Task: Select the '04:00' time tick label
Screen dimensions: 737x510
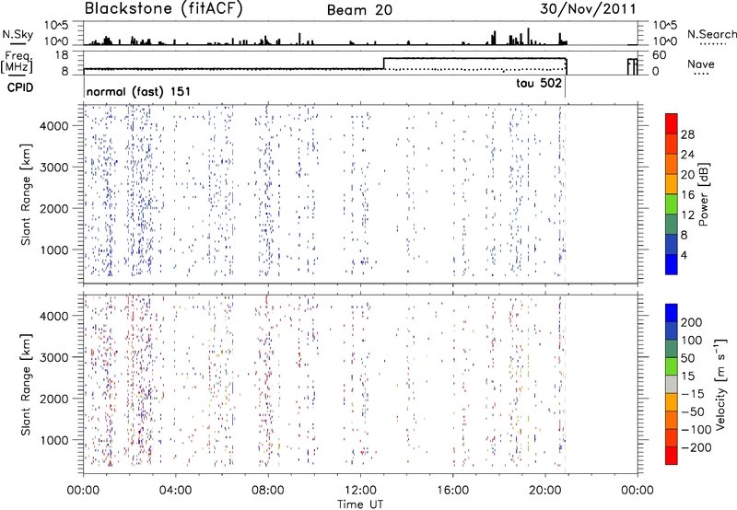Action: [176, 491]
